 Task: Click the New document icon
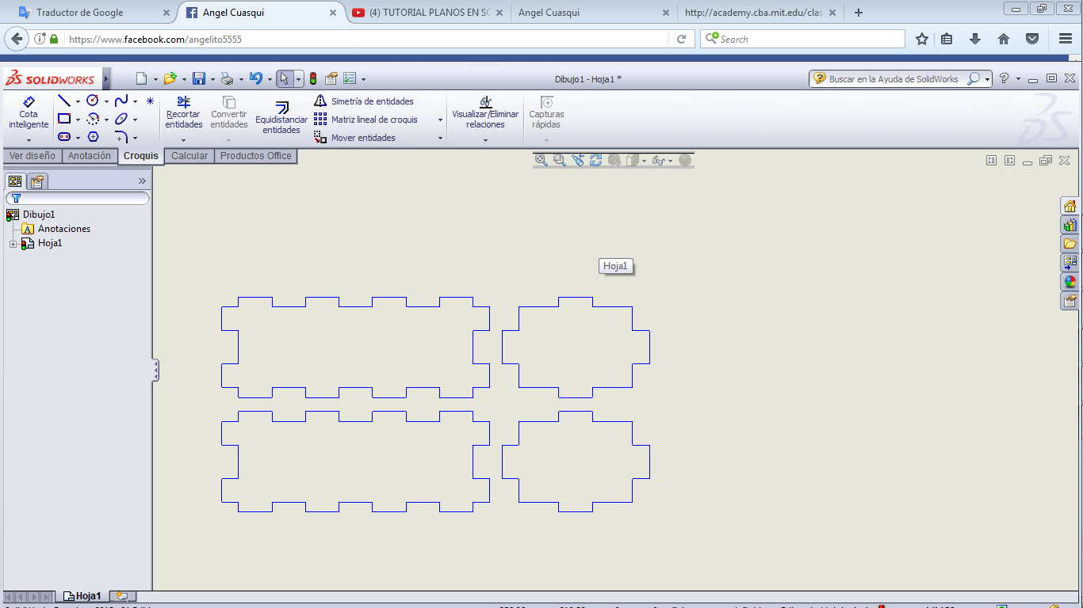141,78
